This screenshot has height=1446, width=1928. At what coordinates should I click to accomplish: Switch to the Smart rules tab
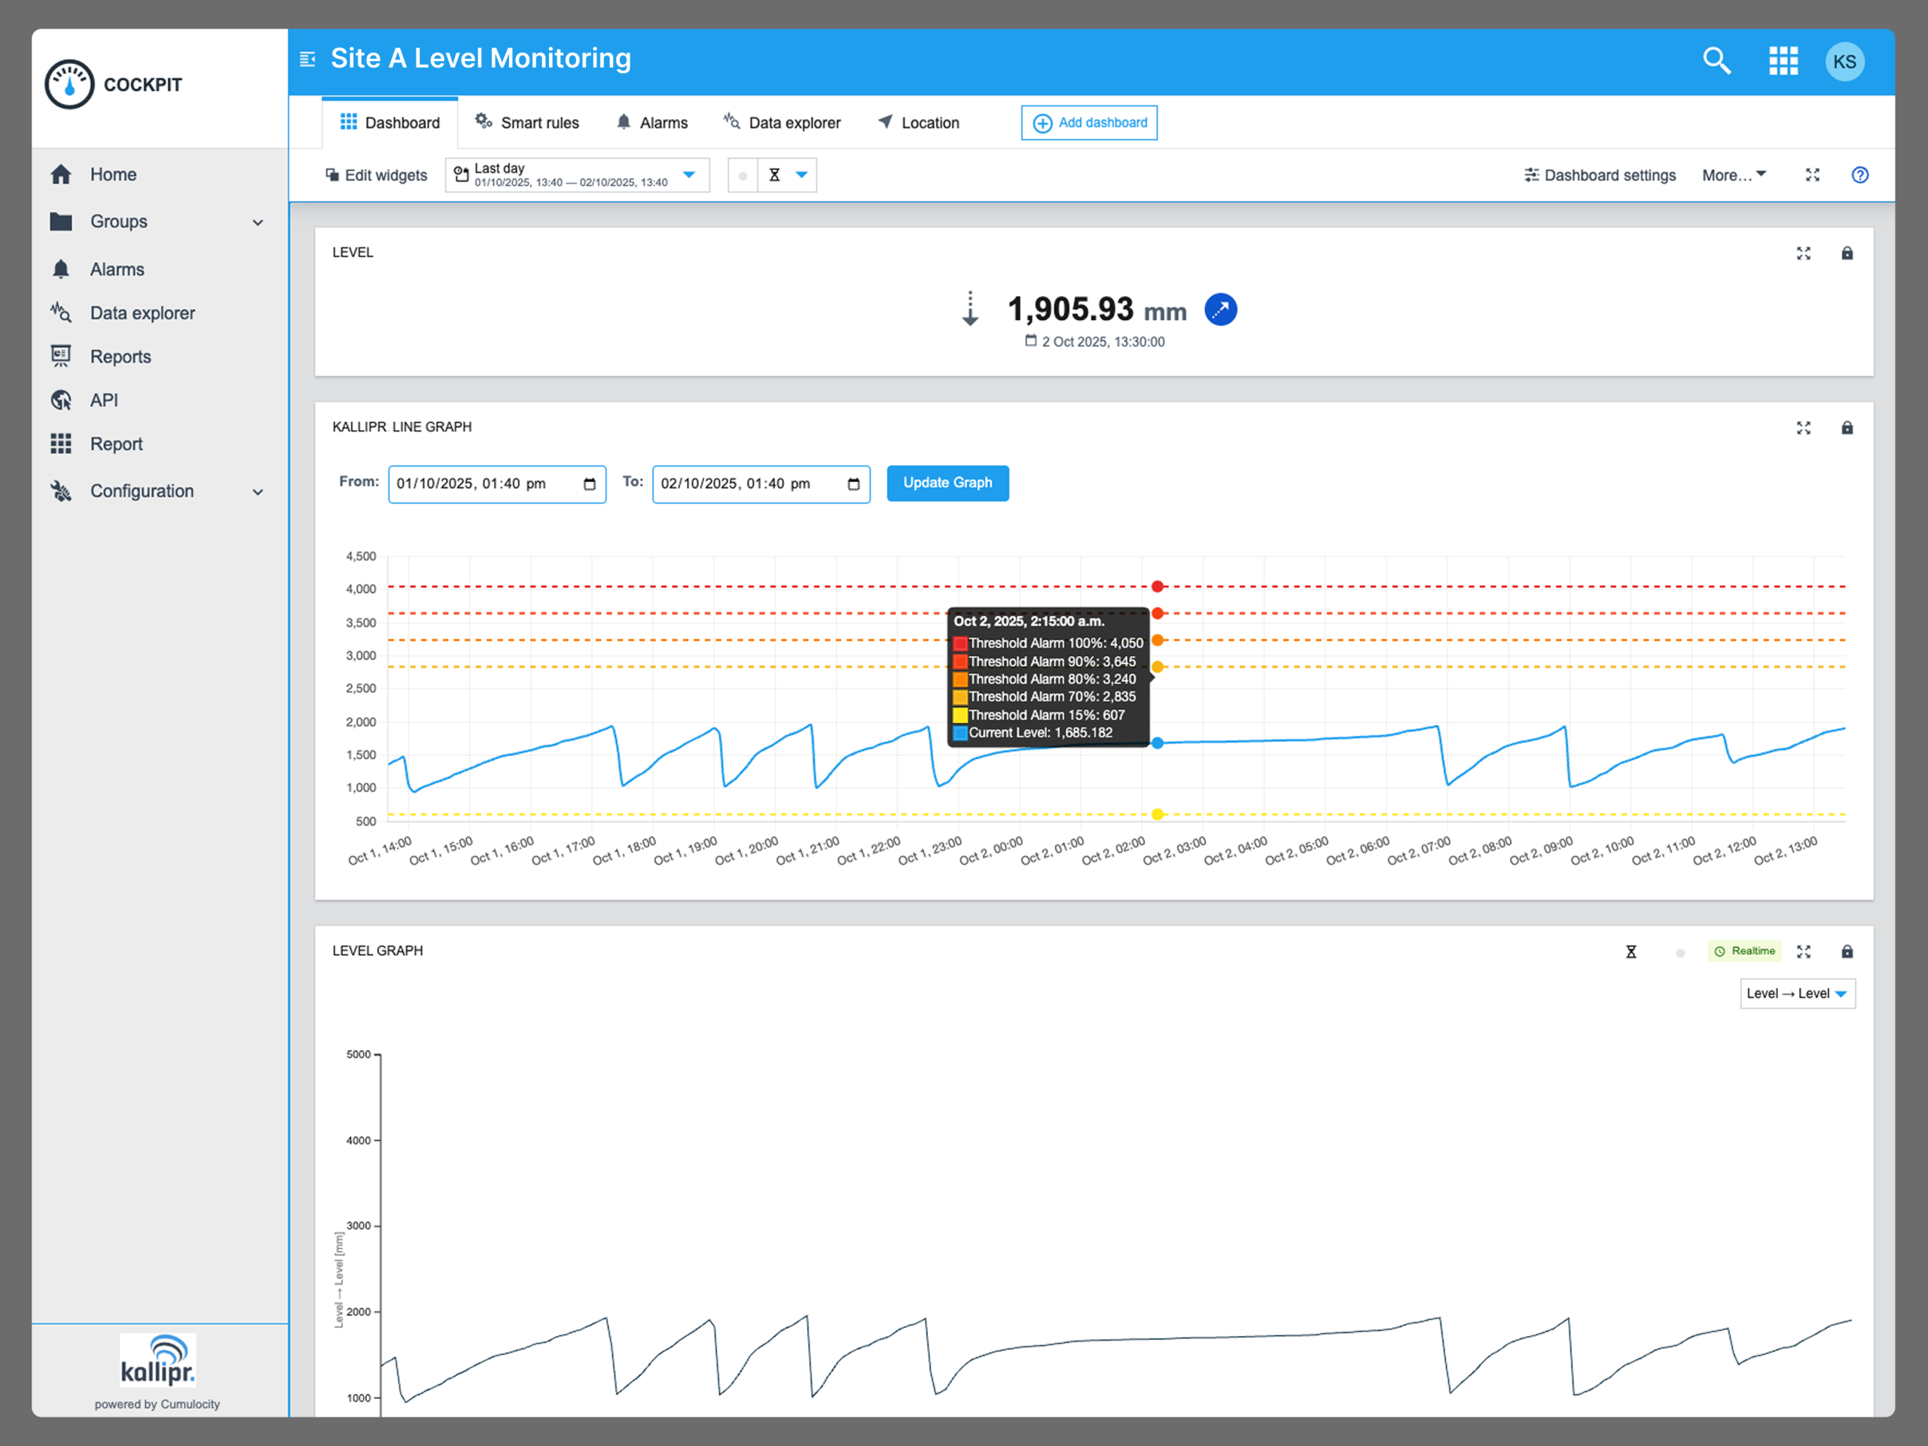tap(526, 123)
